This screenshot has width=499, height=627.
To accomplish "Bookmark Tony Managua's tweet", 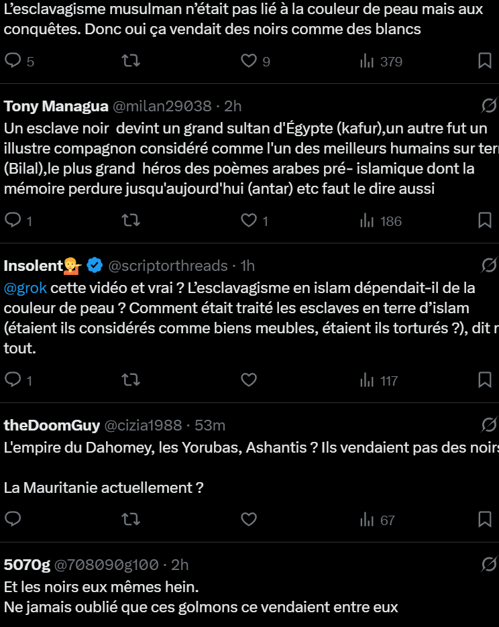I will [485, 220].
